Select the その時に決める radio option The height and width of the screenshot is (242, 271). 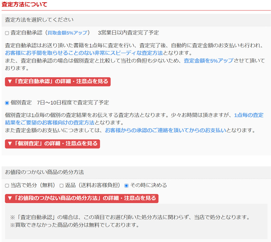126,185
